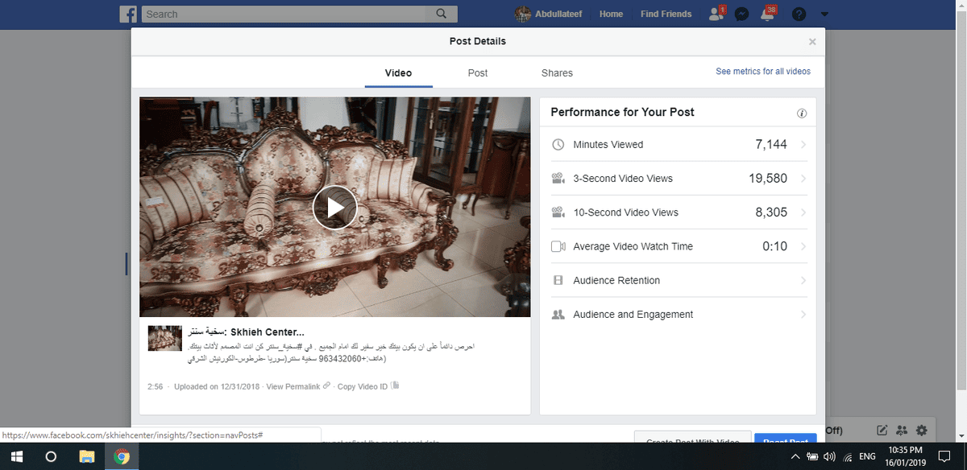967x470 pixels.
Task: Expand 3-Second Video Views chevron
Action: pos(803,179)
